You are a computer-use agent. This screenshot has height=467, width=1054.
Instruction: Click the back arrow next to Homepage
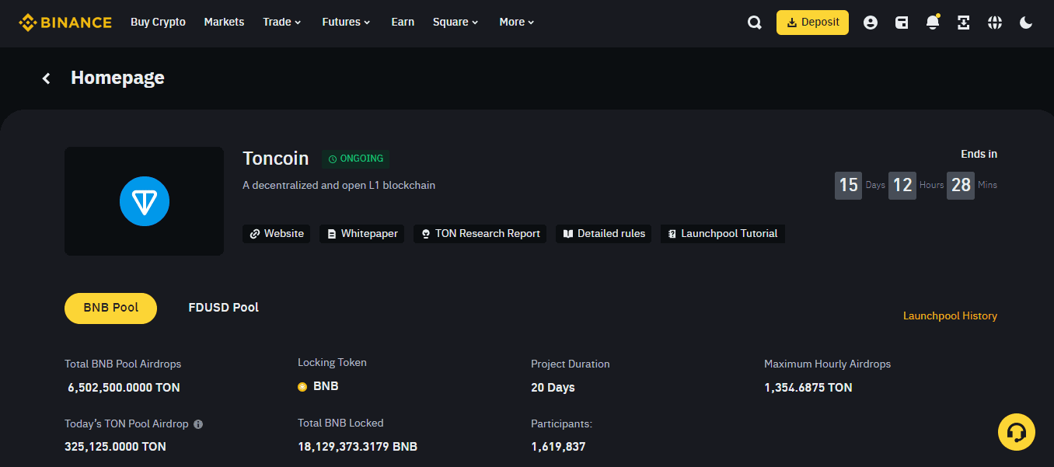click(47, 78)
